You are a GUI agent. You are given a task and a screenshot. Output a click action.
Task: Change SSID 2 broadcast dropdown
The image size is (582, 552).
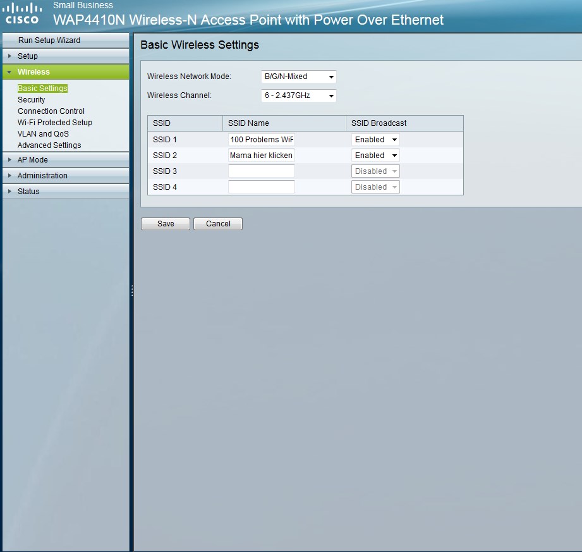pyautogui.click(x=375, y=156)
